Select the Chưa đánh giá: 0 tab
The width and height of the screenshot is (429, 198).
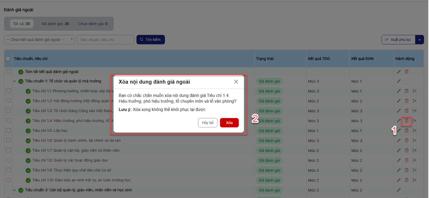(93, 24)
